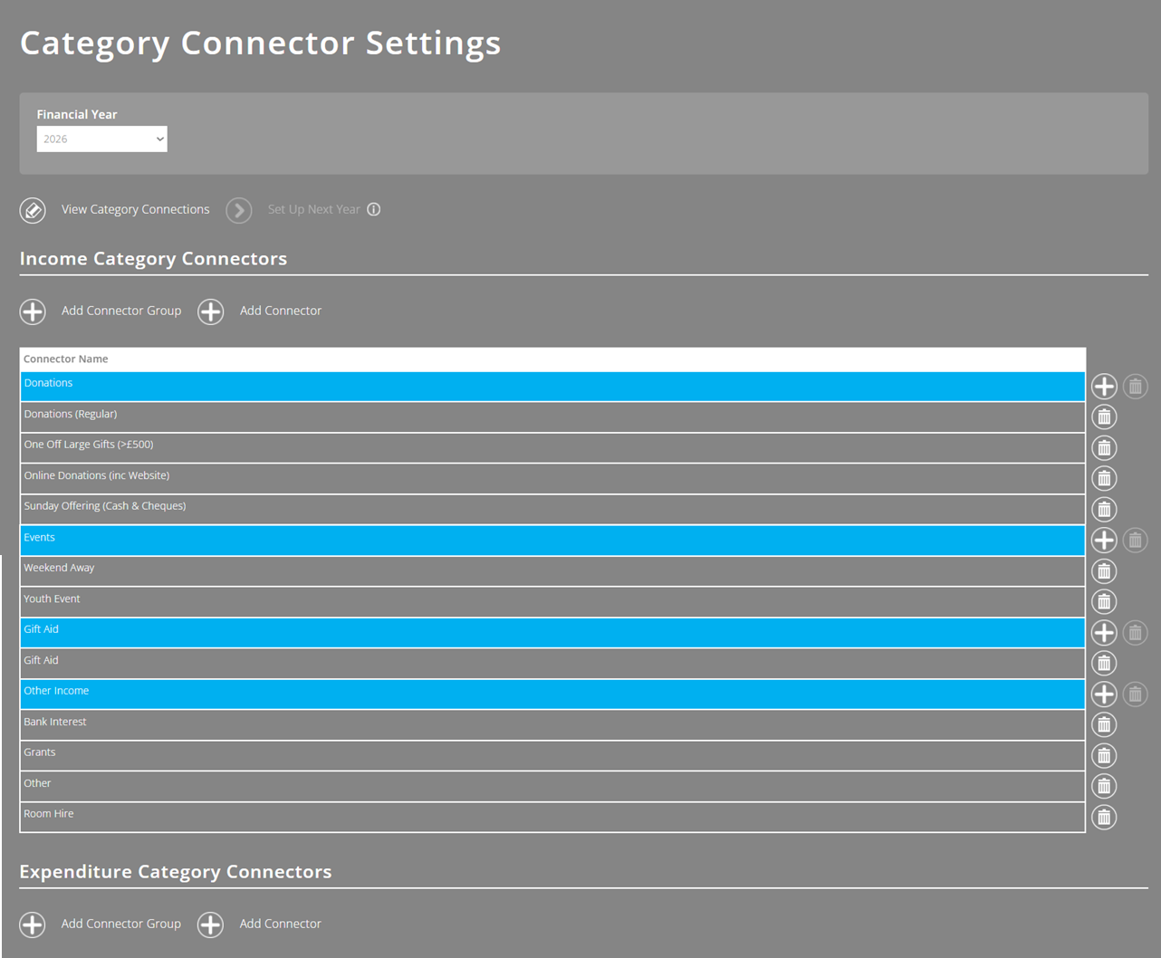1161x958 pixels.
Task: Delete the Sunday Offering connector
Action: (1104, 510)
